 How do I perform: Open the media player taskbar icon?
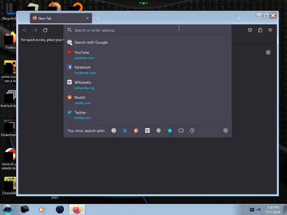(x=42, y=209)
